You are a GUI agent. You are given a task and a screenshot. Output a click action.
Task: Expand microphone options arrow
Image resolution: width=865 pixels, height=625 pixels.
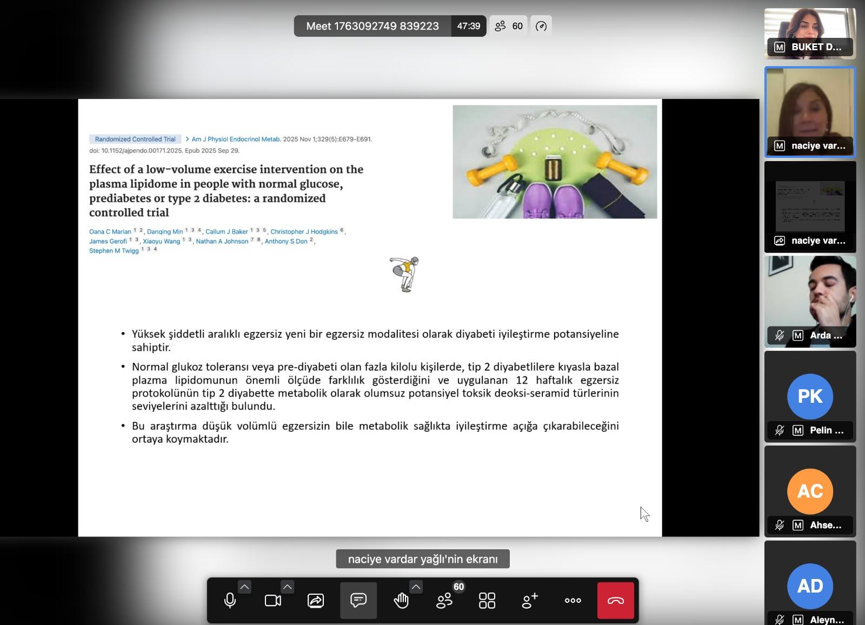click(244, 587)
